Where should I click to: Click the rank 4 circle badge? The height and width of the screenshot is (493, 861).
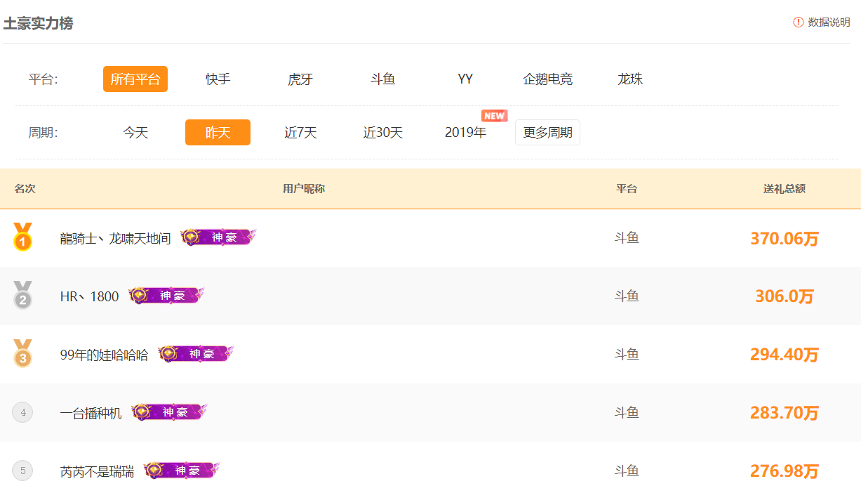tap(22, 412)
